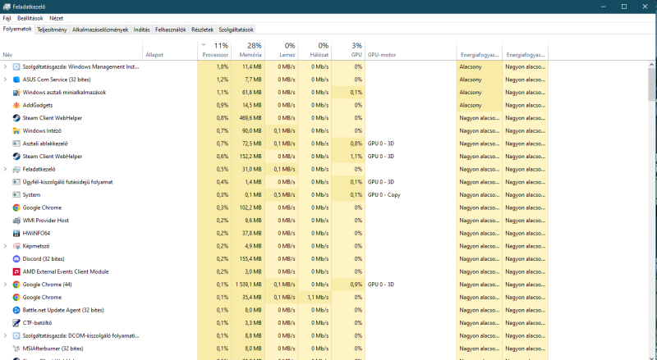Sort by the Lemez column header

tap(282, 50)
